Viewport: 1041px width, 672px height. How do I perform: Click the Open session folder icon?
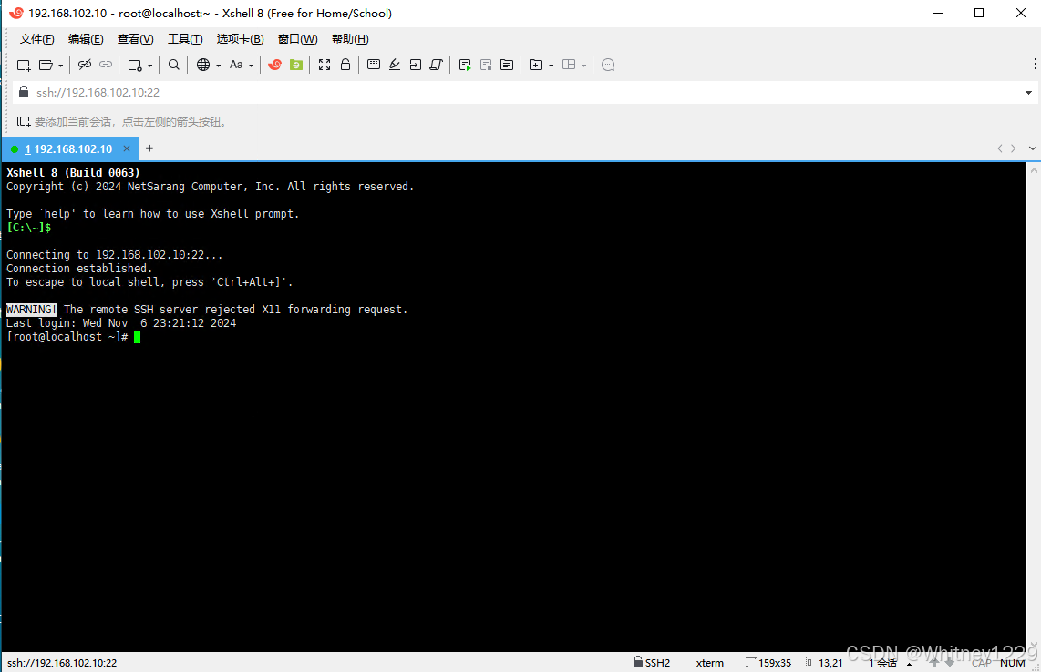click(46, 65)
